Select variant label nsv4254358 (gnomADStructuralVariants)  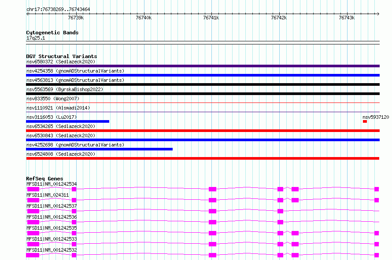[75, 71]
